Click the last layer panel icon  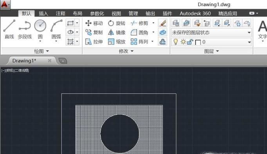click(x=247, y=23)
